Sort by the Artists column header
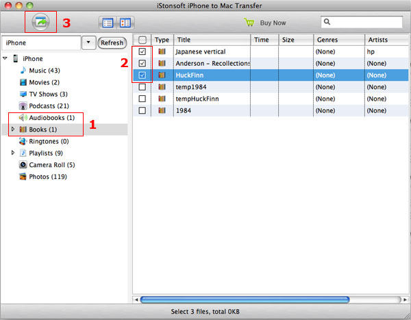 pos(386,40)
